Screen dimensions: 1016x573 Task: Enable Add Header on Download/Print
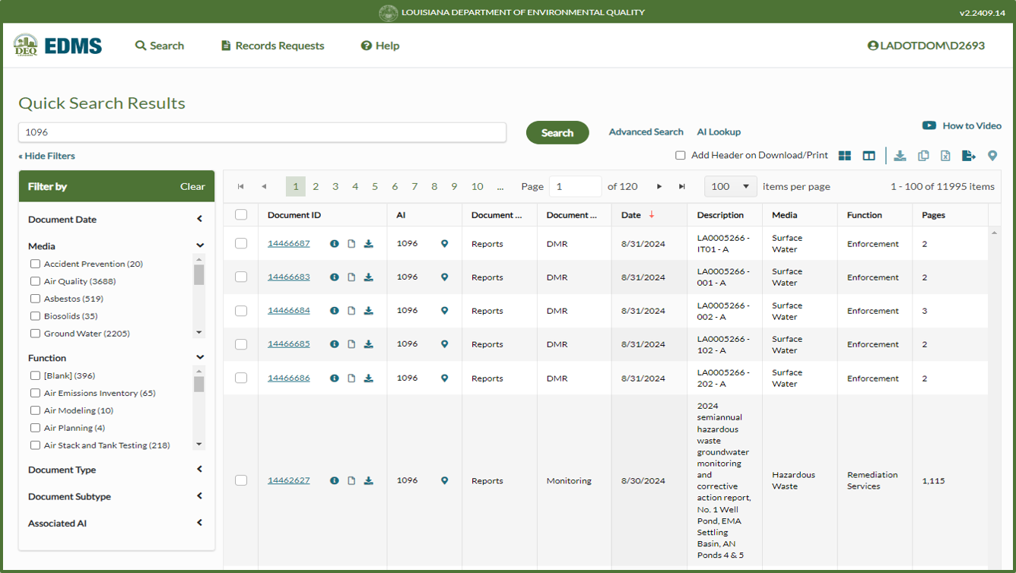680,155
